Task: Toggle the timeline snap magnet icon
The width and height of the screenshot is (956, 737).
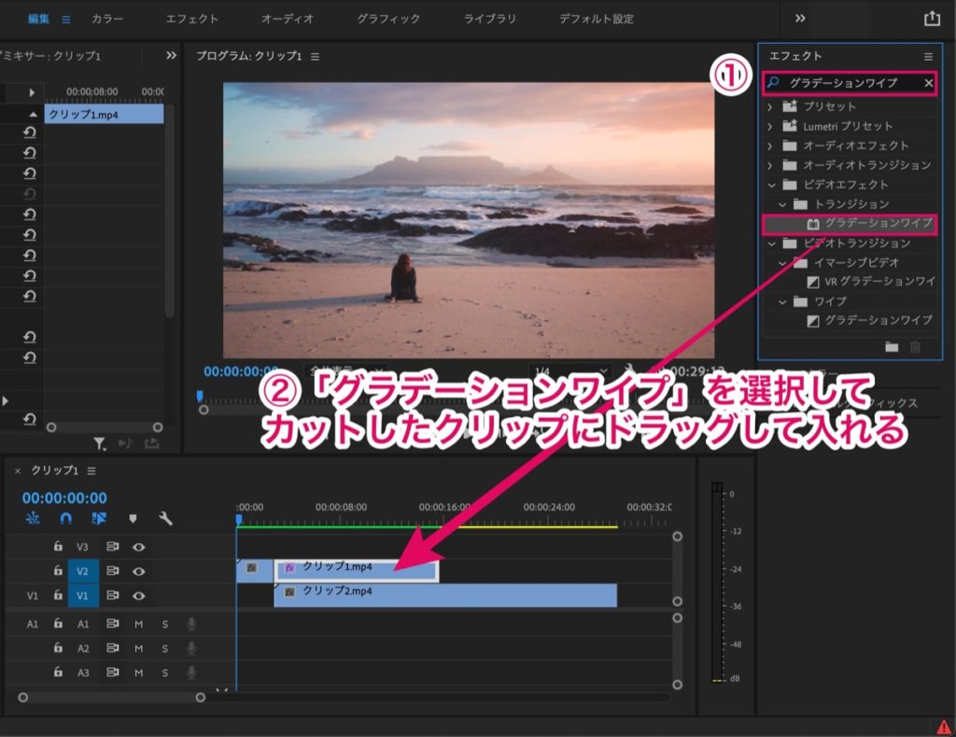Action: (66, 519)
